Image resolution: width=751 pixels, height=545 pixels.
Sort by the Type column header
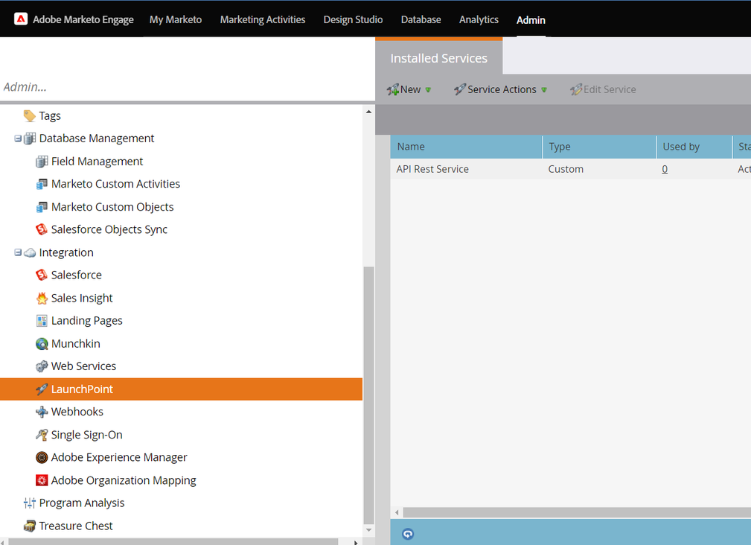tap(599, 147)
